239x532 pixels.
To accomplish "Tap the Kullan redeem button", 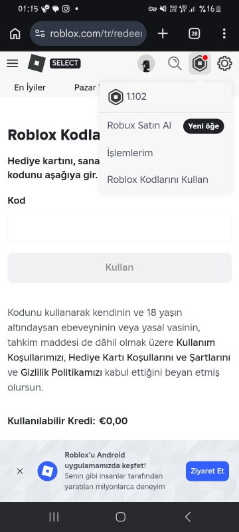I will pyautogui.click(x=119, y=267).
